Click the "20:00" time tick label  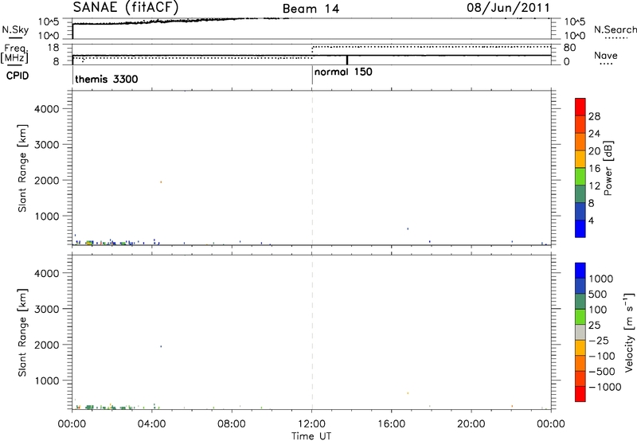471,424
